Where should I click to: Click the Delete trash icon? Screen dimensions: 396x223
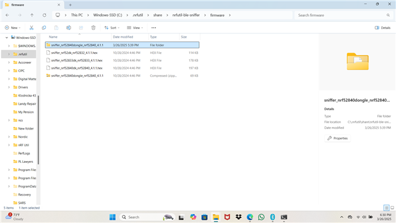point(93,28)
